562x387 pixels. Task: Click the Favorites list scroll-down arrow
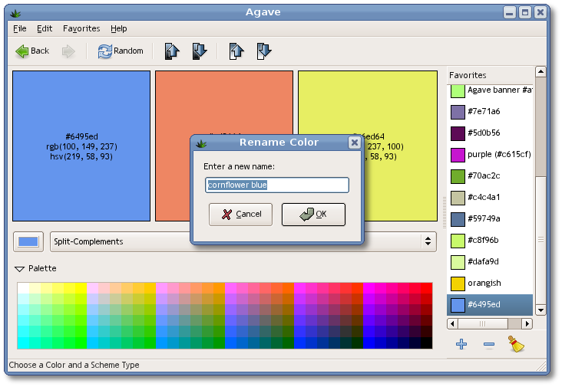click(541, 310)
